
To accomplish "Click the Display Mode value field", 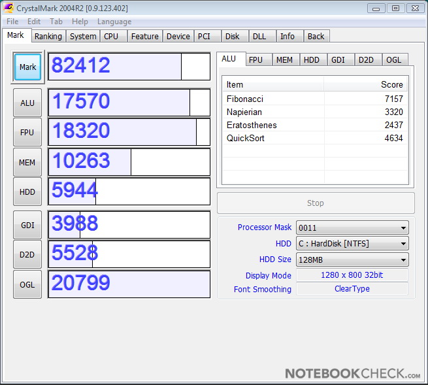I will point(352,275).
